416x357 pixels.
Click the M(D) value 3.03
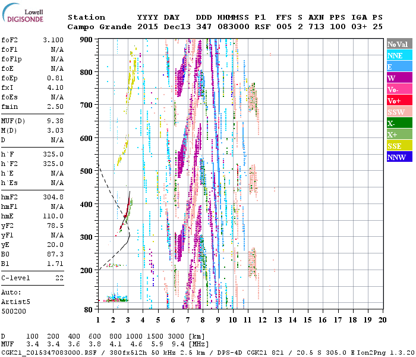tap(55, 130)
